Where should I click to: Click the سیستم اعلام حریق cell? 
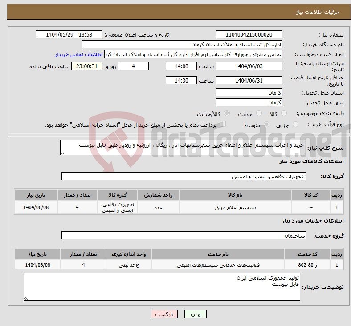[x=235, y=207]
